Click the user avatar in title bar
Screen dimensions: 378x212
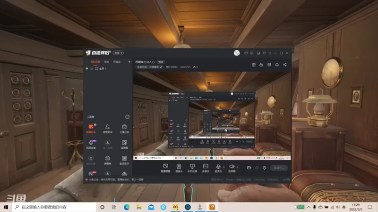tap(237, 53)
